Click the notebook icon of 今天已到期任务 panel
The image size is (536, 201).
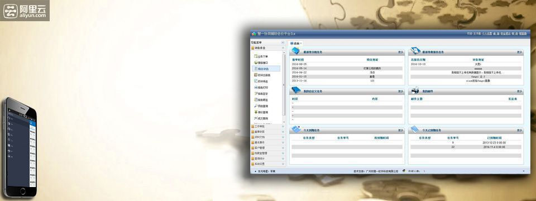point(415,129)
